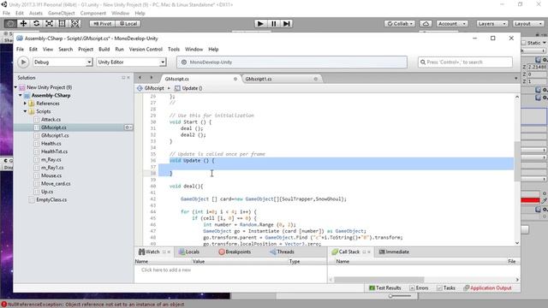Navigate back in editor history

coord(140,78)
